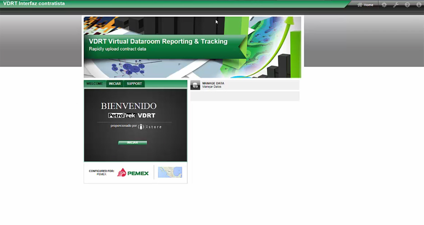Click the Mexico map thumbnail

pos(170,172)
